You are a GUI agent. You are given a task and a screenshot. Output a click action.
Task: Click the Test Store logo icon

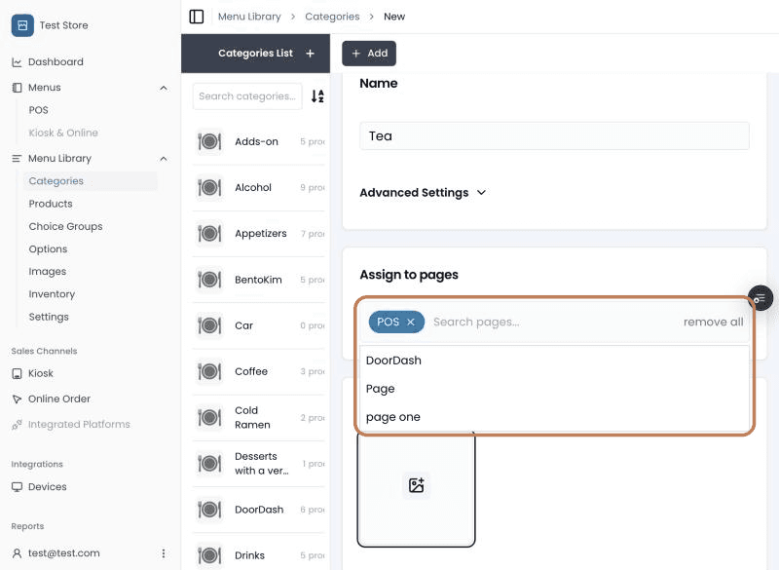[x=22, y=25]
